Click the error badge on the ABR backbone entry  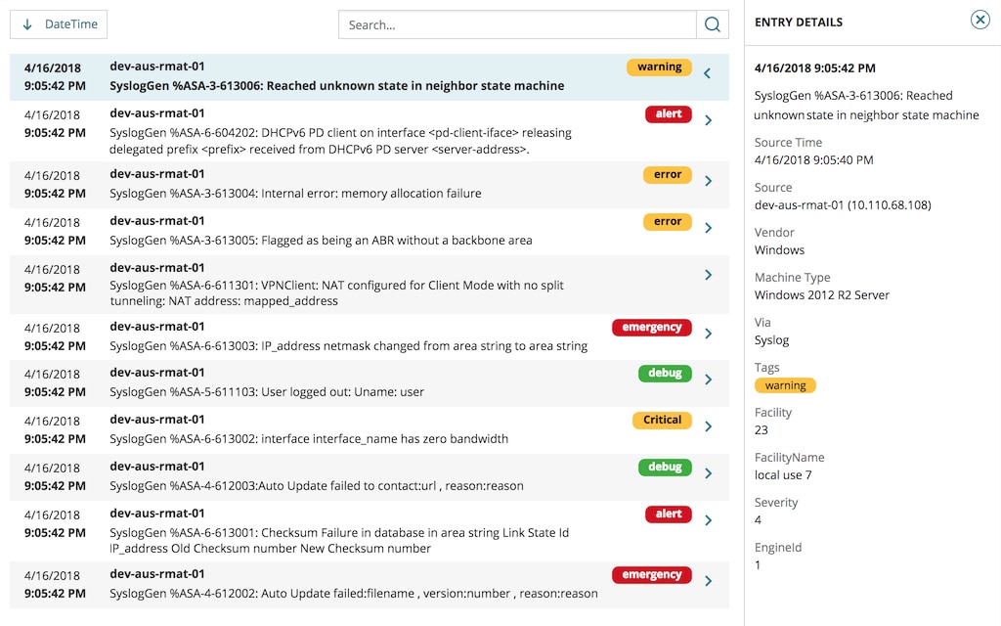(667, 221)
